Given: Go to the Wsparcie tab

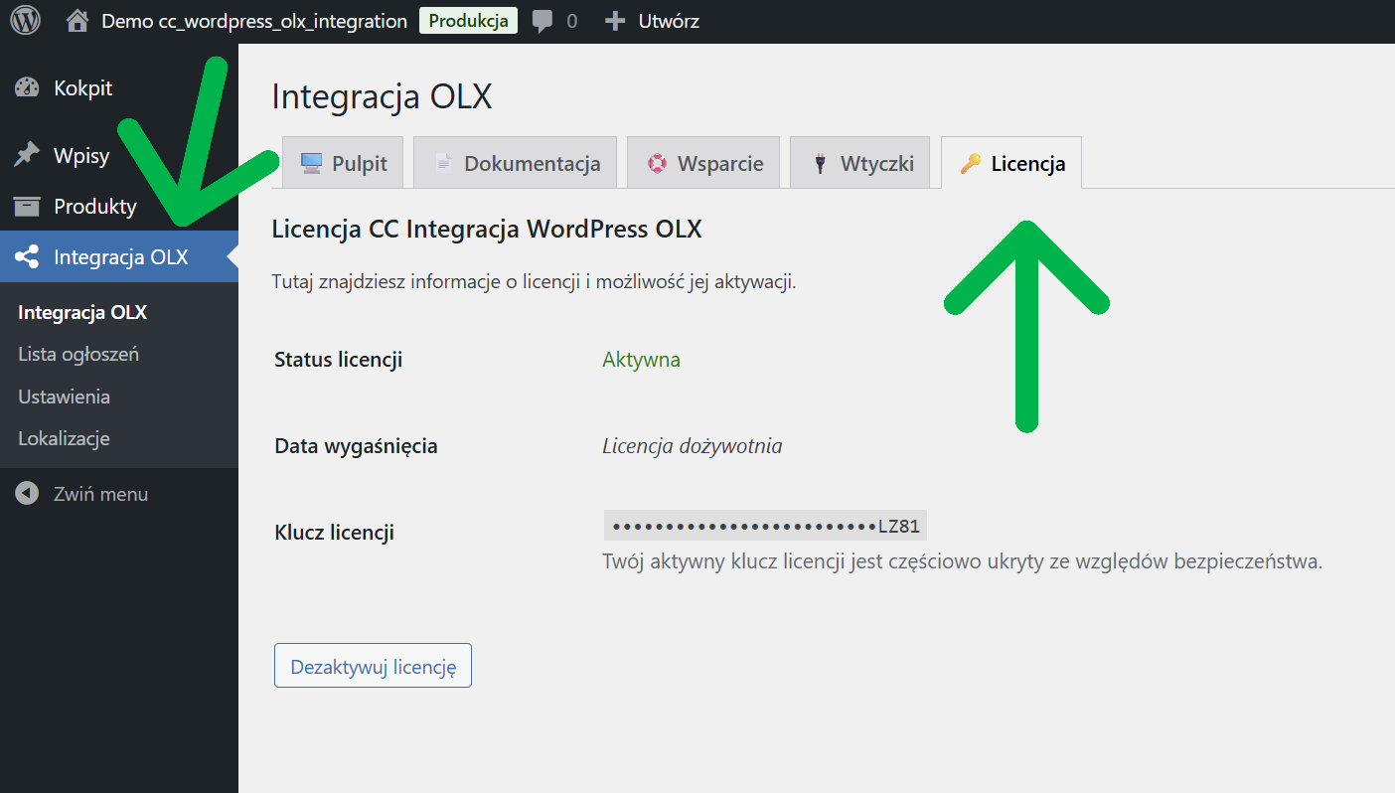Looking at the screenshot, I should [703, 163].
